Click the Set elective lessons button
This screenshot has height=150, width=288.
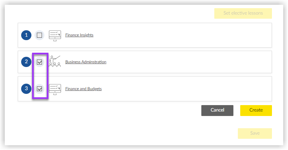pyautogui.click(x=243, y=13)
